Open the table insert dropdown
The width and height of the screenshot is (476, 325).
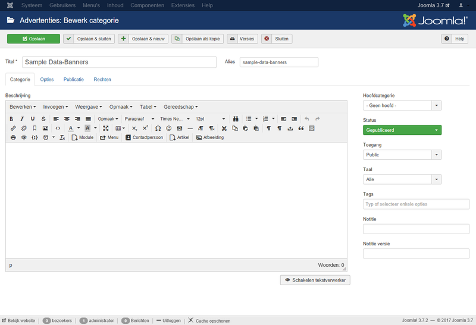[120, 128]
